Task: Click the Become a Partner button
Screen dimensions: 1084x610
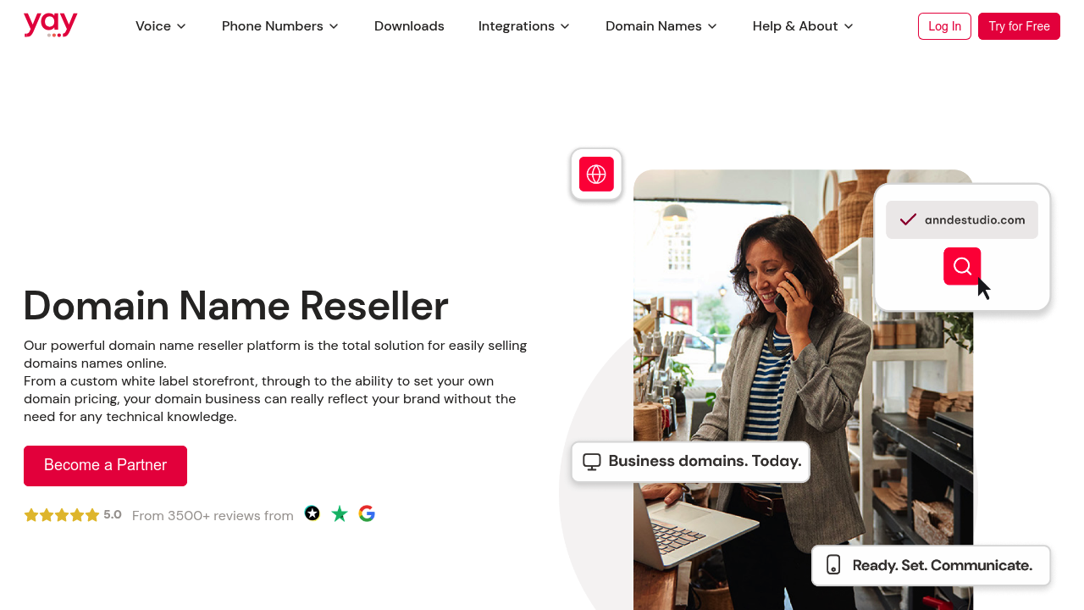Action: point(105,466)
